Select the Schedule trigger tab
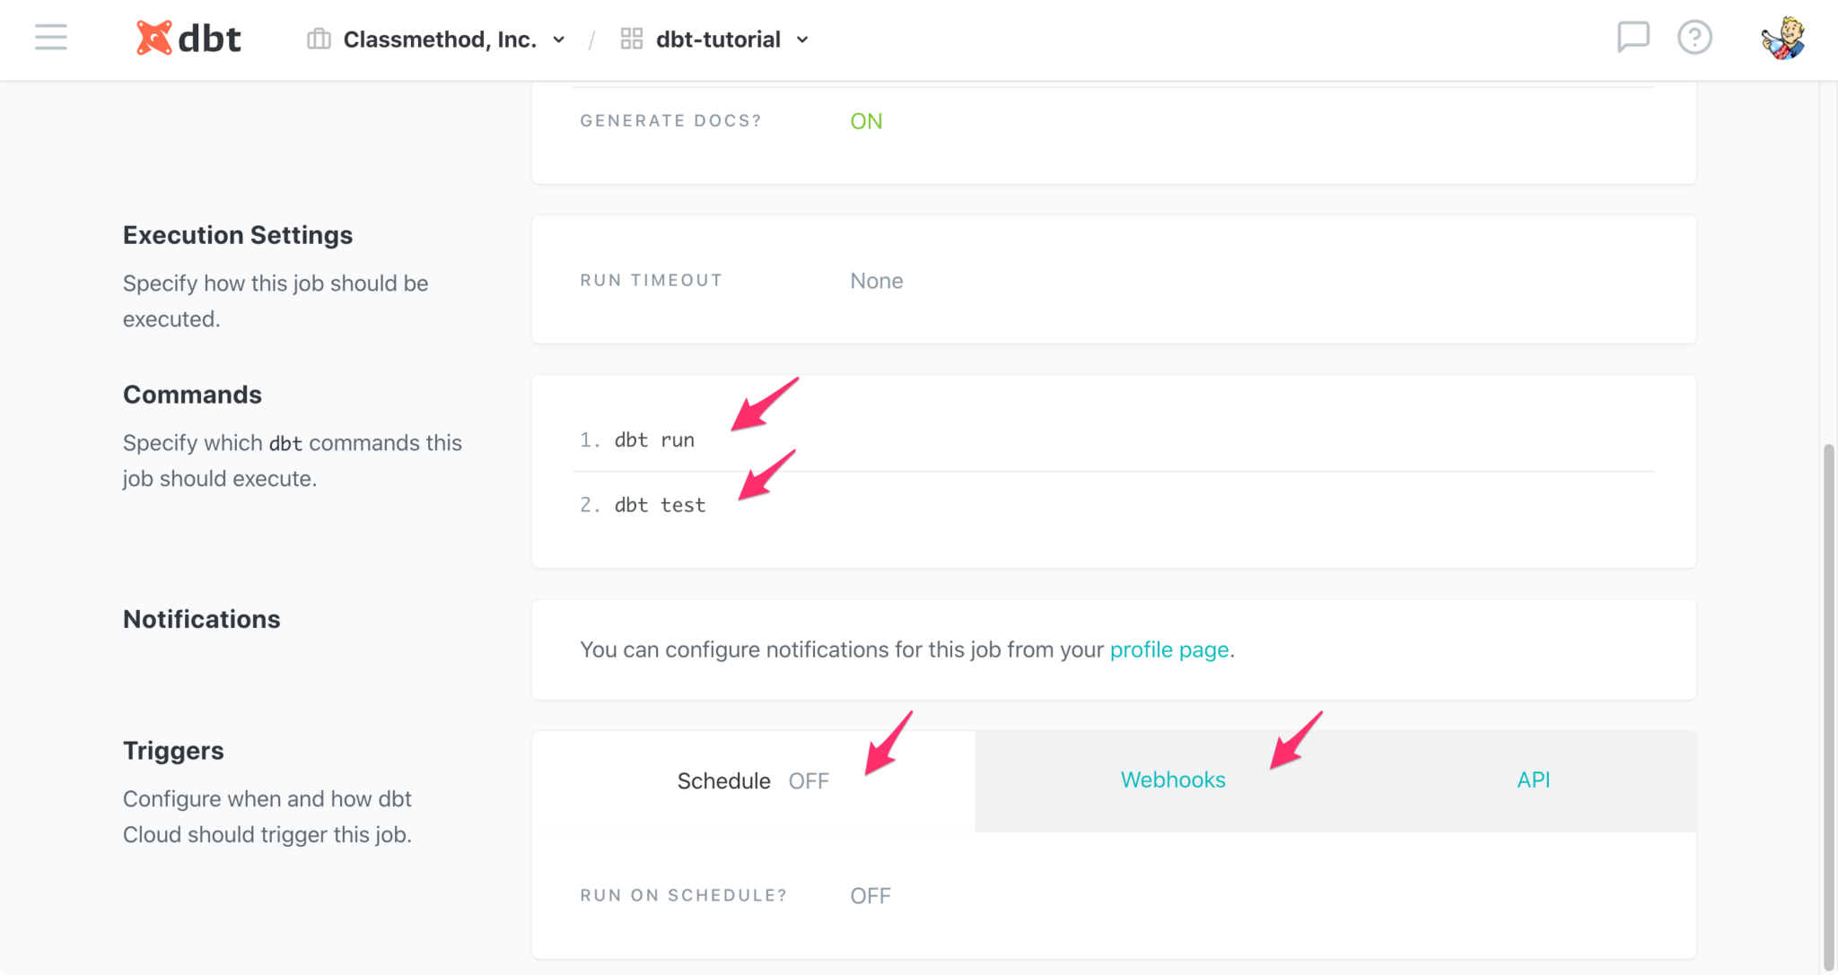Screen dimensions: 1838x975 [x=723, y=781]
